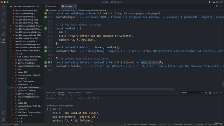Click the newBook variable on line 273
Screen dimensions: 224x126
(x=70, y=28)
